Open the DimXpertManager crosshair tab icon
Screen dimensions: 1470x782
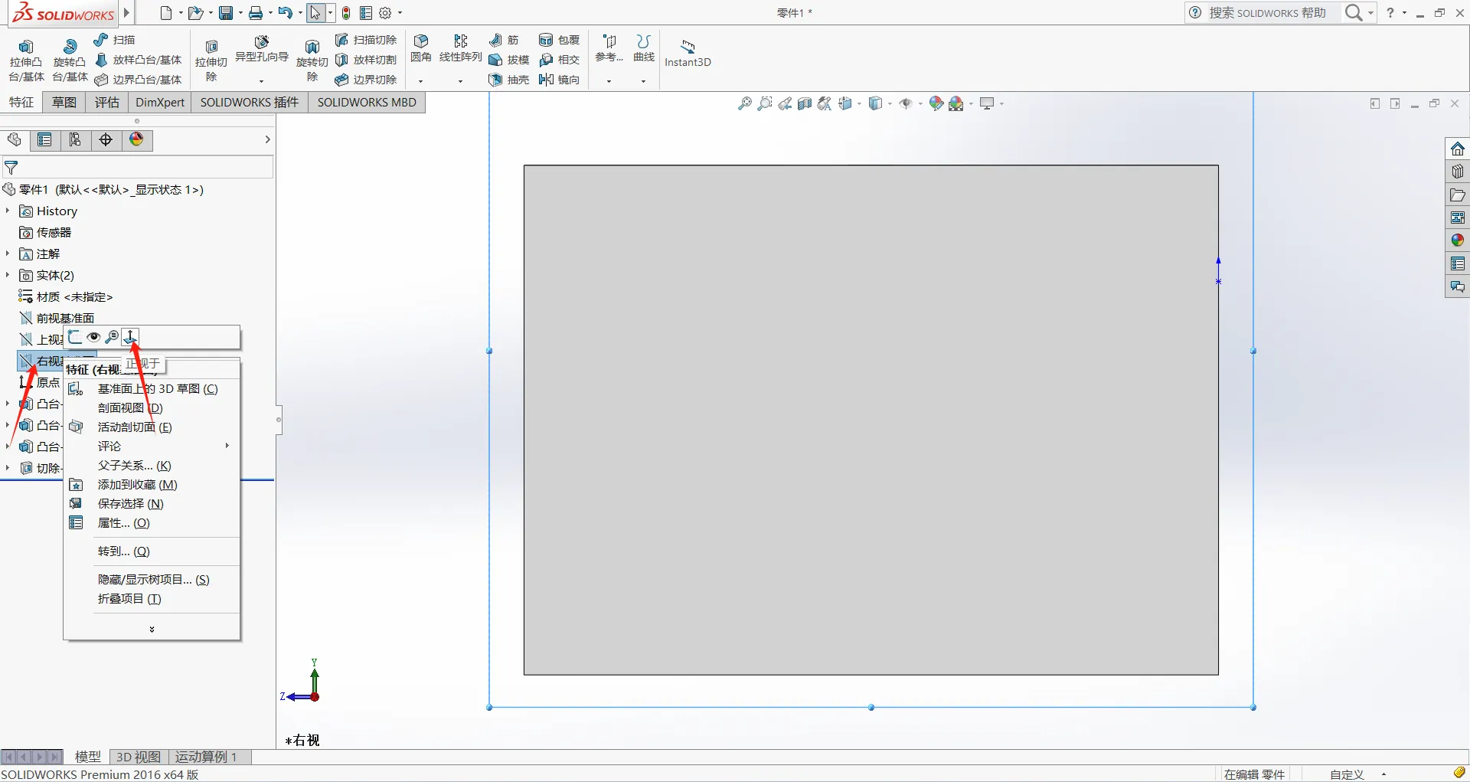106,139
